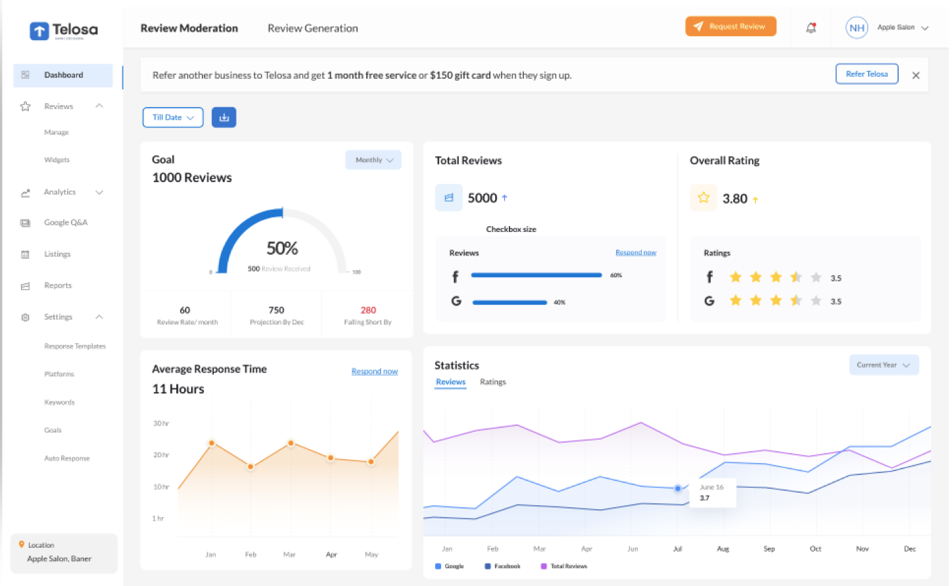
Task: Collapse the Settings sidebar section
Action: click(99, 317)
